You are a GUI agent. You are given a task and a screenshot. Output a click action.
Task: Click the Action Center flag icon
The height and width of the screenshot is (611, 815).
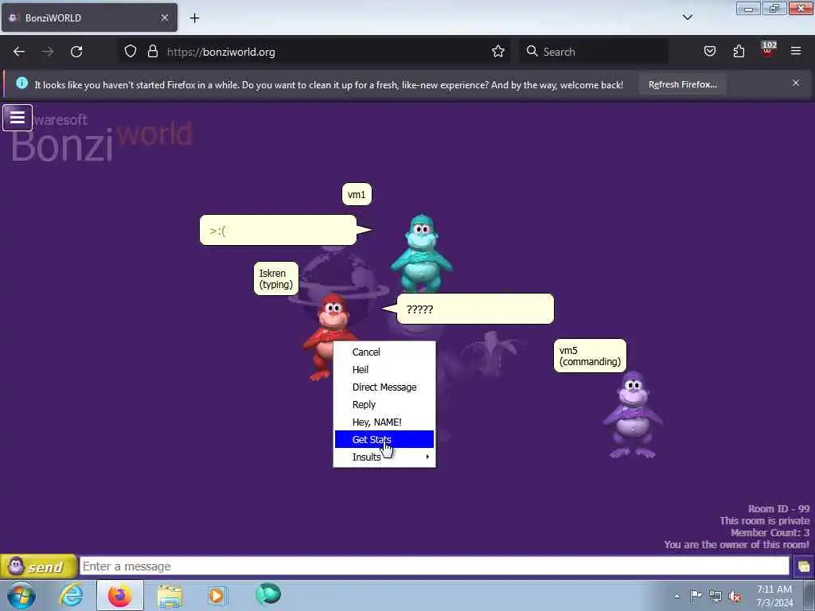[696, 596]
